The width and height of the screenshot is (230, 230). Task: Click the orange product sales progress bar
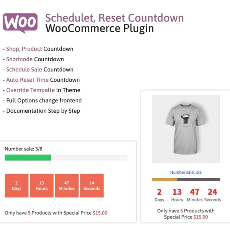(165, 179)
